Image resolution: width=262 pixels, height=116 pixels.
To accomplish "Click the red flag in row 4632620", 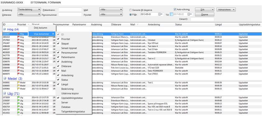I will (x=18, y=52).
